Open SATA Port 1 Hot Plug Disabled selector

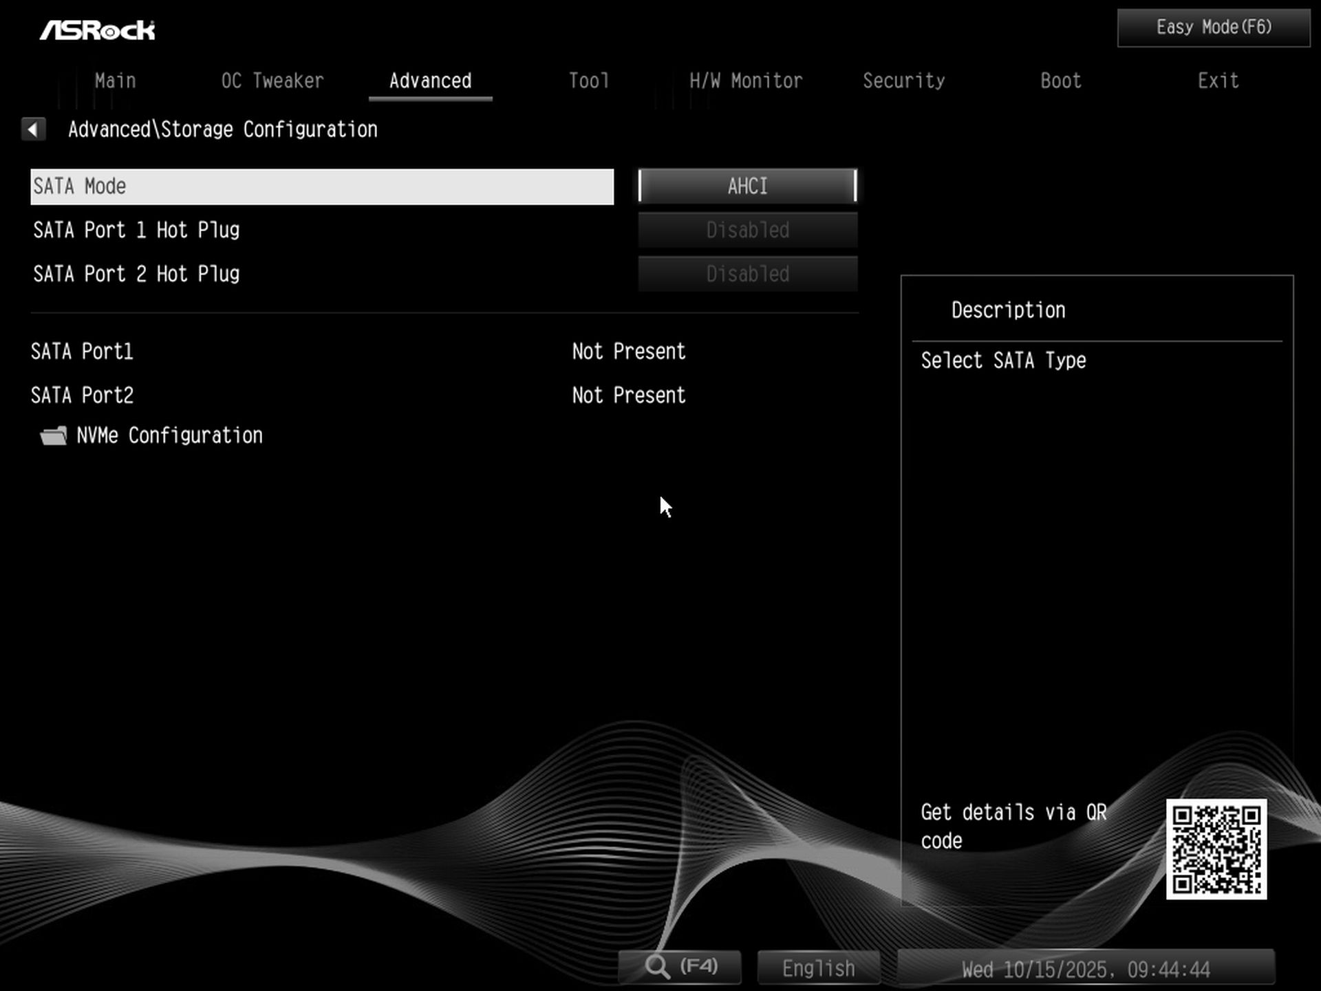coord(747,230)
